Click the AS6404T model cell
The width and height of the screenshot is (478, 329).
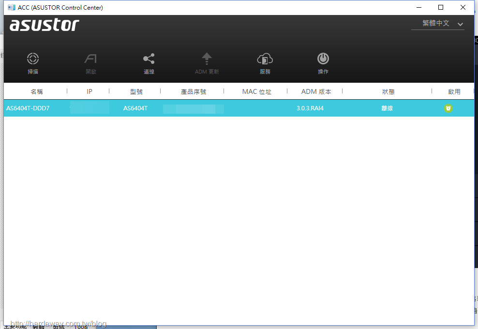coord(135,108)
